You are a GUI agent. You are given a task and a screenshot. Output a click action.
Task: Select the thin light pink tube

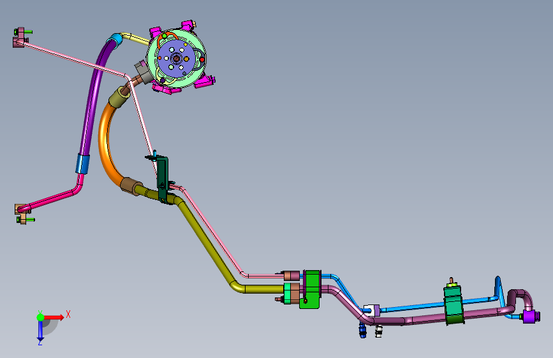[141, 120]
